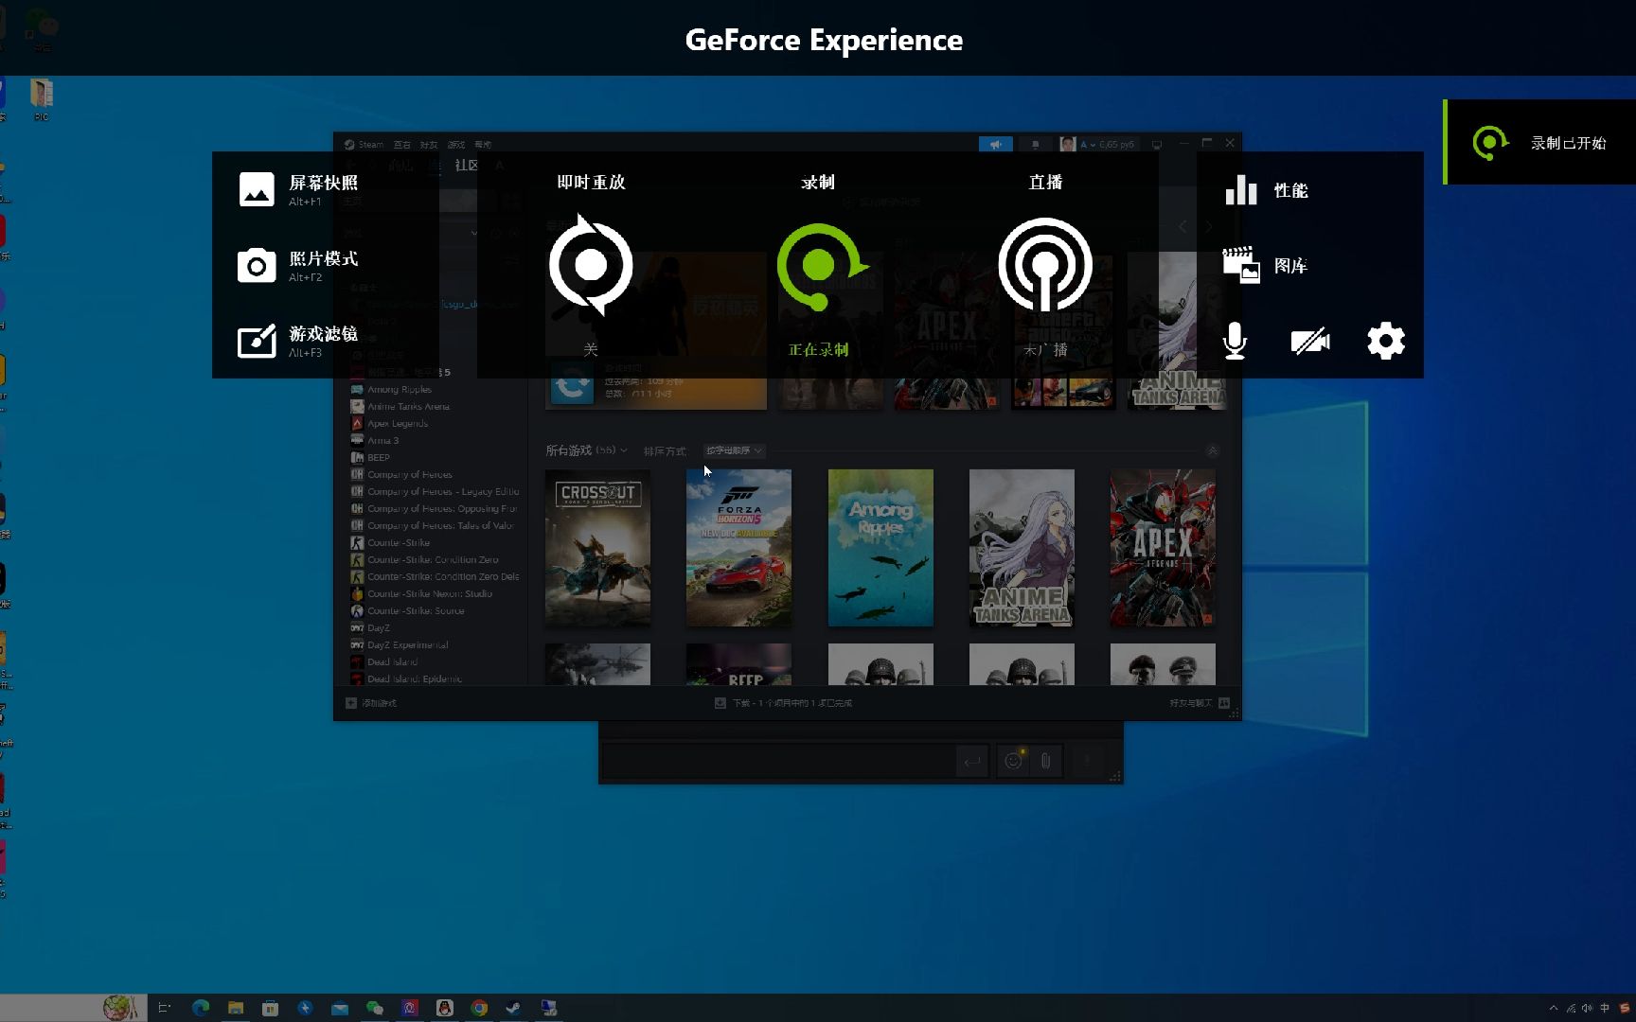Select DayZ Experimental in library list
Viewport: 1636px width, 1022px height.
407,645
